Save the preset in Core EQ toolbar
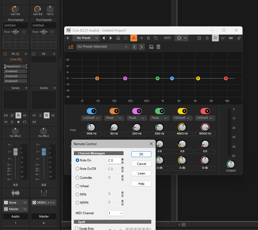Screen dimensions: 258x230 click(118, 38)
